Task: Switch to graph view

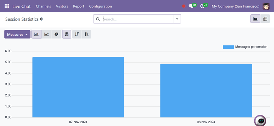Action: click(x=255, y=19)
